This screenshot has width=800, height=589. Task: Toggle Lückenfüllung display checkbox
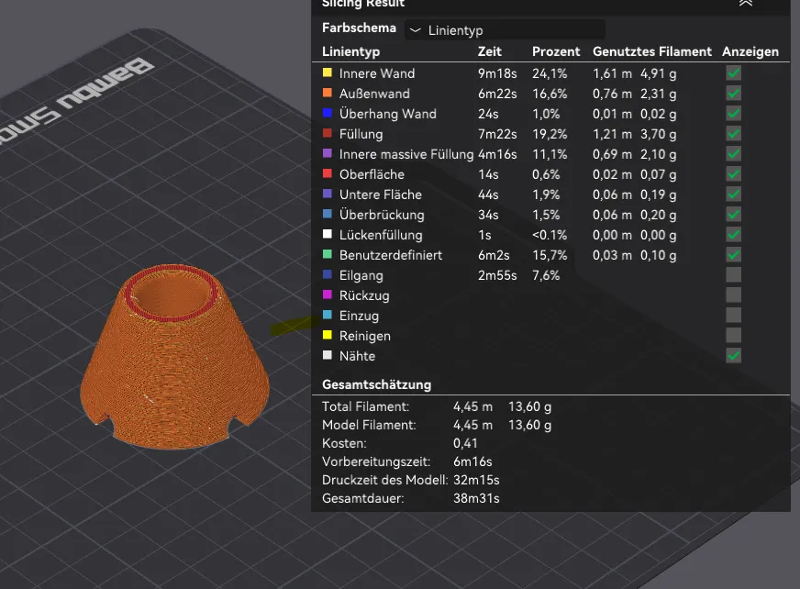point(734,235)
